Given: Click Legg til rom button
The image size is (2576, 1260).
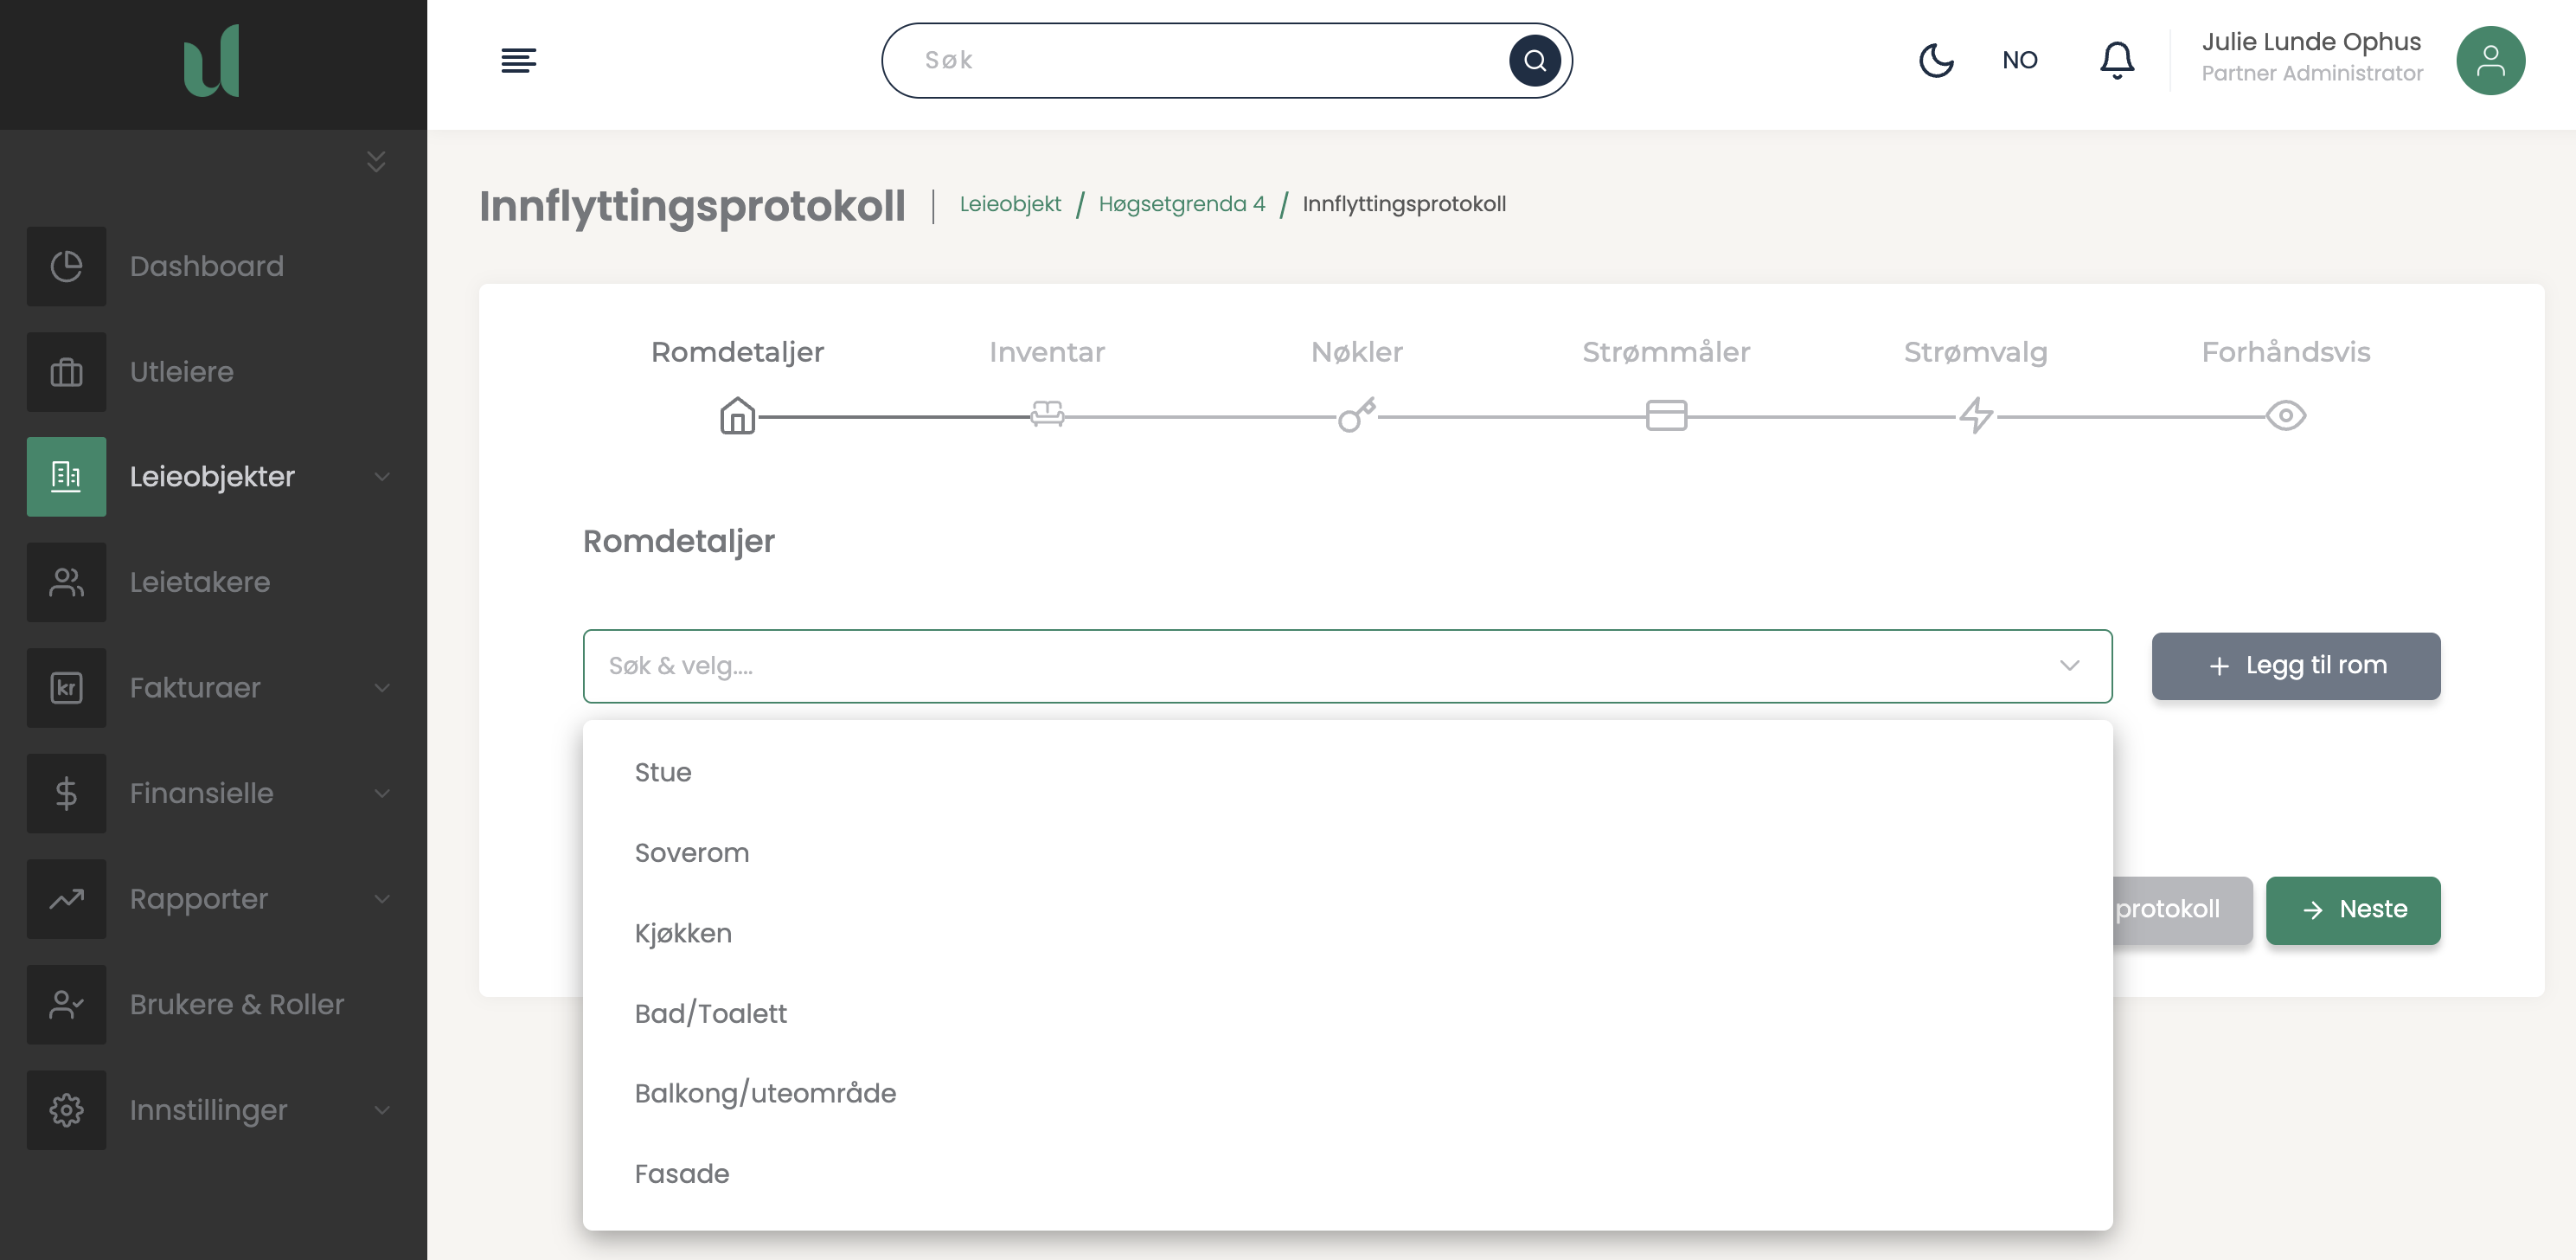Looking at the screenshot, I should point(2295,665).
